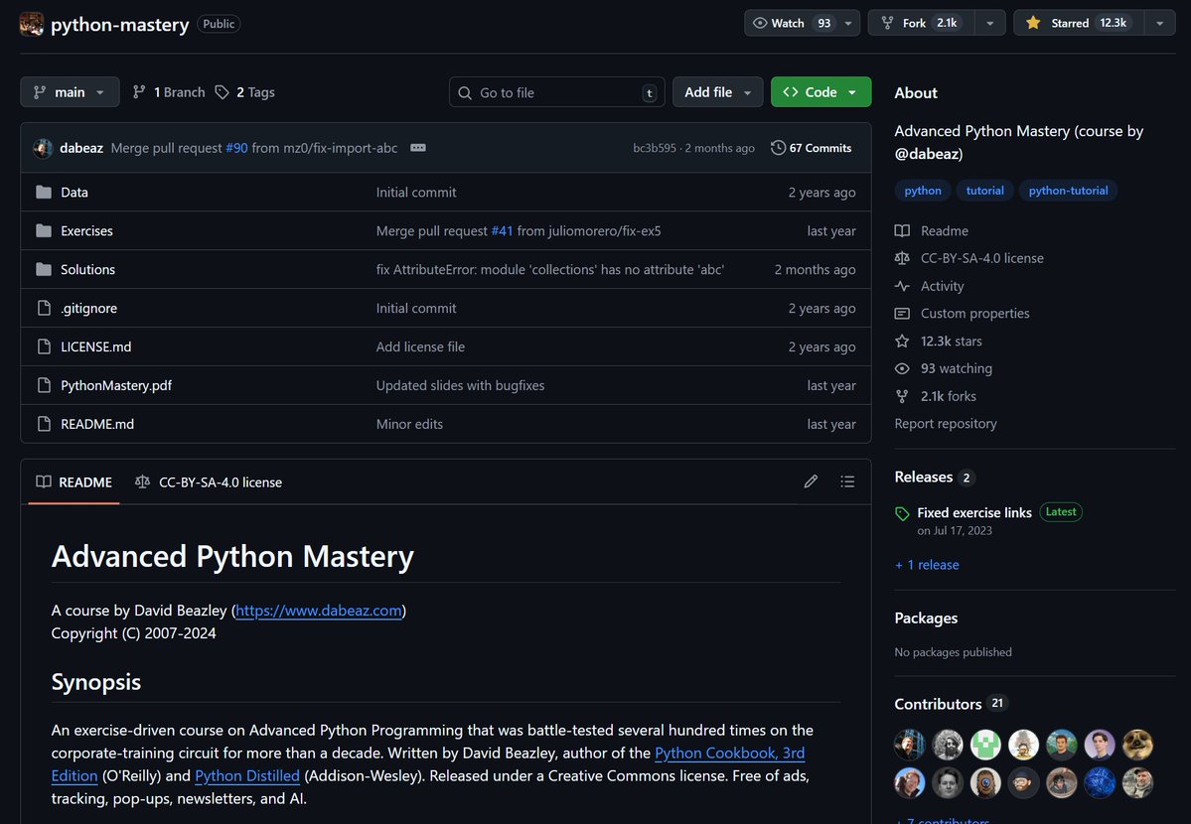The width and height of the screenshot is (1191, 824).
Task: Click the green pixel-pattern contributor avatar
Action: coord(985,745)
